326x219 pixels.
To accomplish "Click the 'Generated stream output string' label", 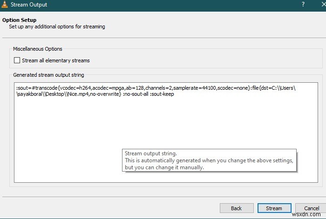I will click(48, 75).
